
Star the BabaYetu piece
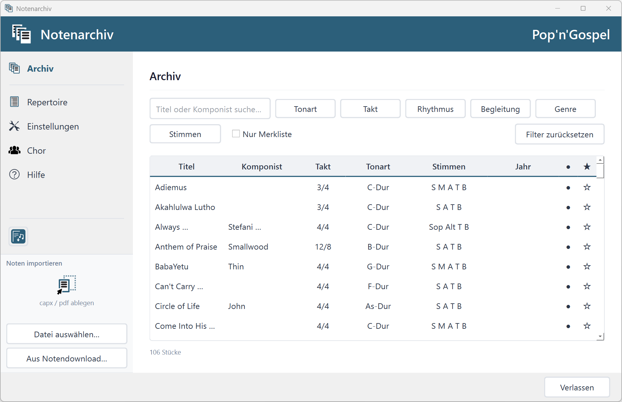pyautogui.click(x=587, y=267)
